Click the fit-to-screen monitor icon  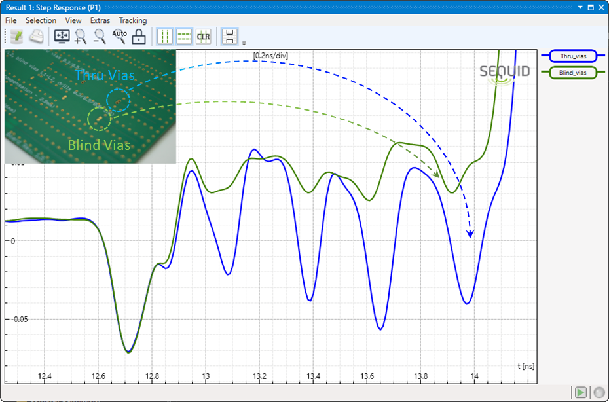62,37
